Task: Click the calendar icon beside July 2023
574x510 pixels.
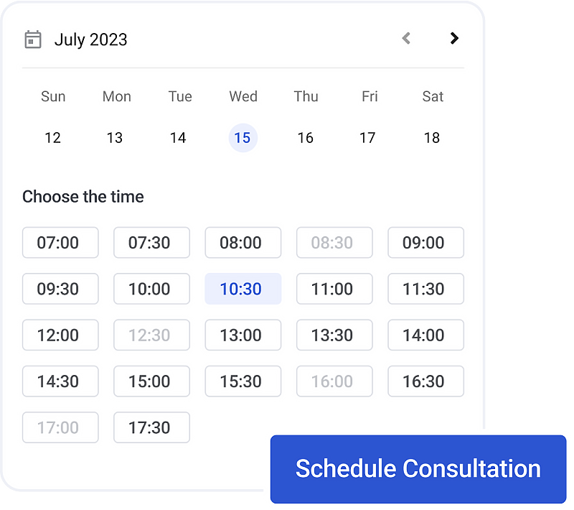Action: point(33,40)
